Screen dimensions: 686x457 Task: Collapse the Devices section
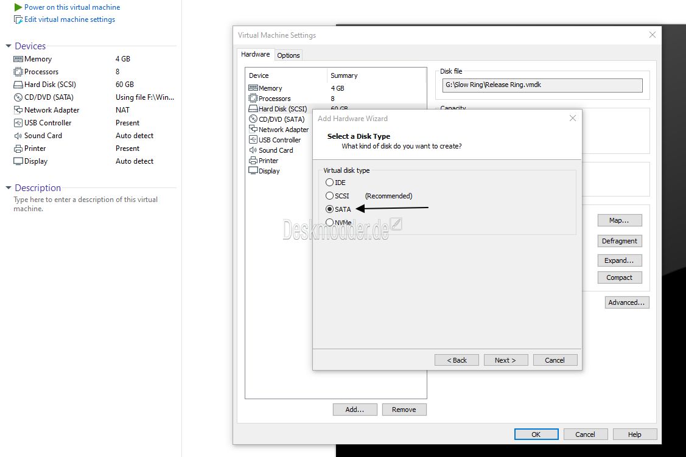(9, 46)
